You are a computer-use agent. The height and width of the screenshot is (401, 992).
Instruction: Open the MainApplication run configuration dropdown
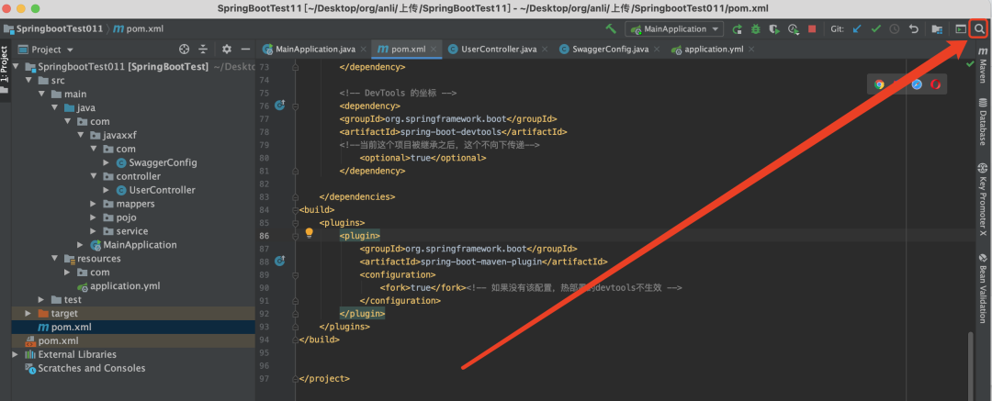[x=674, y=29]
